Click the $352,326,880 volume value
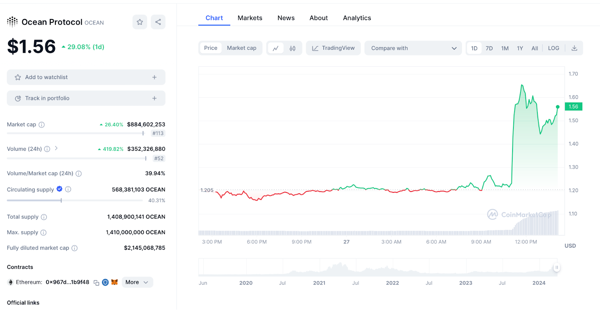 (x=146, y=149)
